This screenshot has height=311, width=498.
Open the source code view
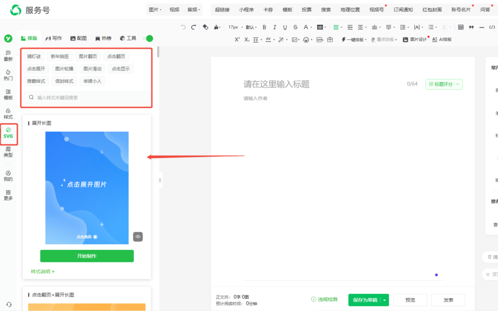click(x=492, y=27)
